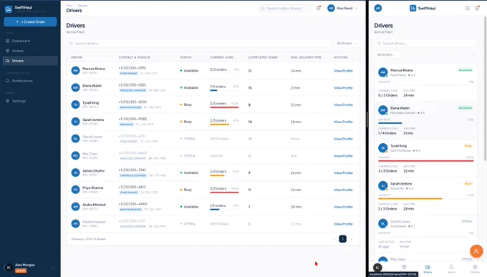Screen dimensions: 487x277
Task: Click the Alex Reed avatar in desktop header
Action: tap(331, 8)
